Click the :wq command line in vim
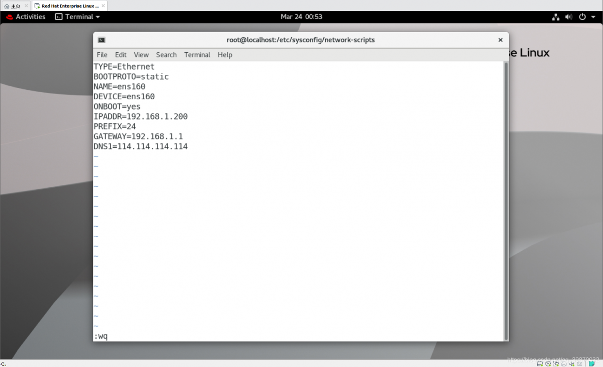This screenshot has width=603, height=367. click(x=101, y=336)
